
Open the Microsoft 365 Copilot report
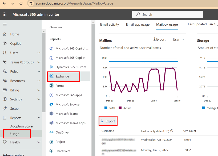tap(70, 58)
